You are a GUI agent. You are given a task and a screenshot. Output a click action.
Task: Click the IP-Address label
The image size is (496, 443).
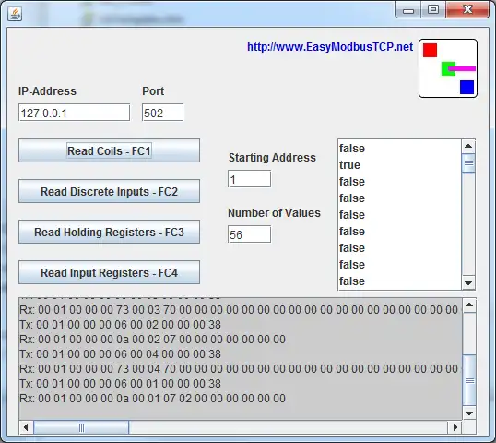(47, 91)
